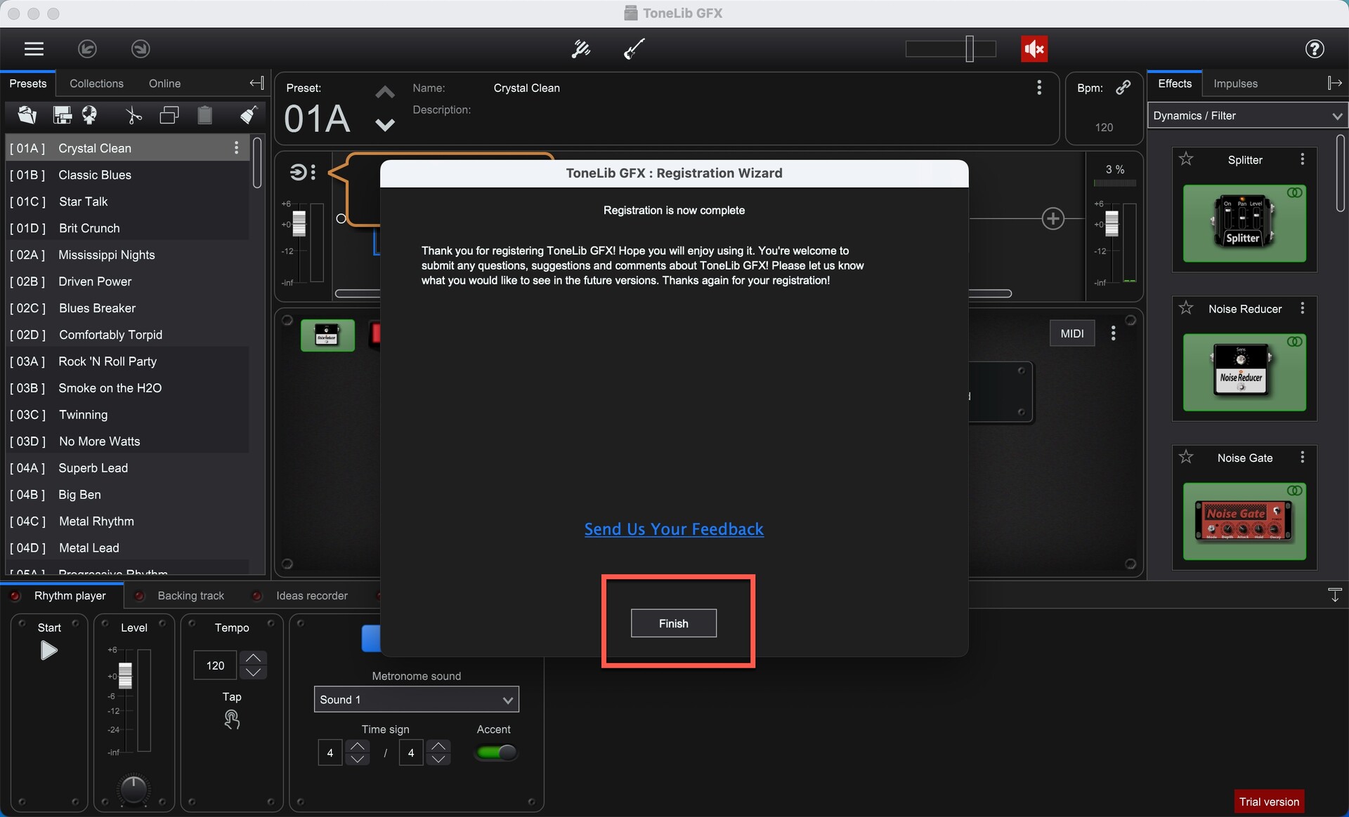Open Noise Reducer options menu
The height and width of the screenshot is (817, 1349).
click(1303, 308)
